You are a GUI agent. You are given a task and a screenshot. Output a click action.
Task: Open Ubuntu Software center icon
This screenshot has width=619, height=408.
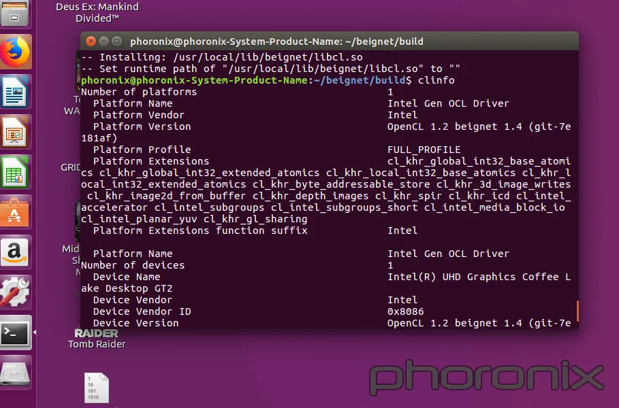16,212
